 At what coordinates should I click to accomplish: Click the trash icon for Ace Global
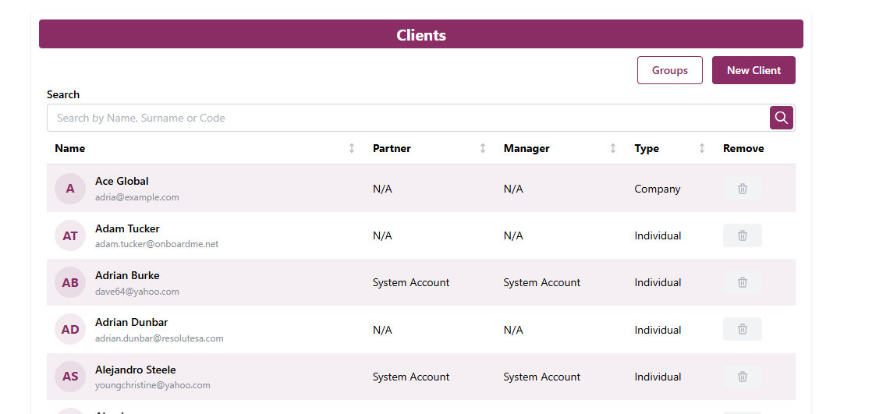(x=742, y=189)
